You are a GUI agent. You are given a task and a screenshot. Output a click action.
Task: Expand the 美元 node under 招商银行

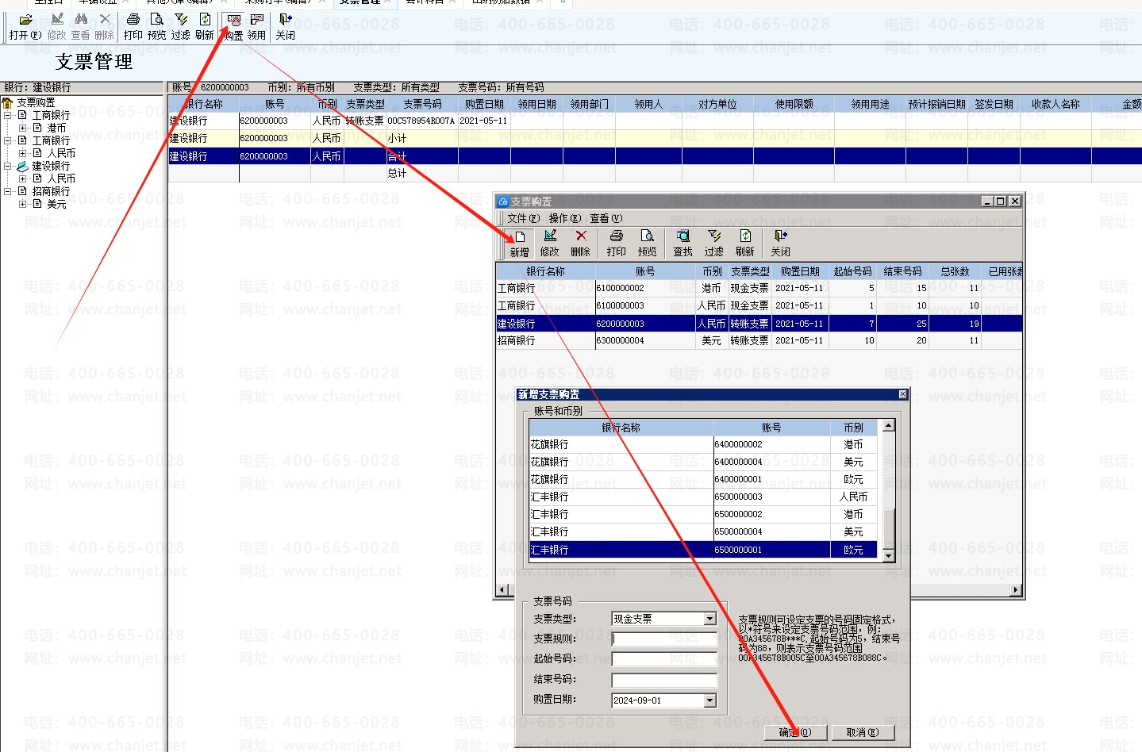(23, 204)
